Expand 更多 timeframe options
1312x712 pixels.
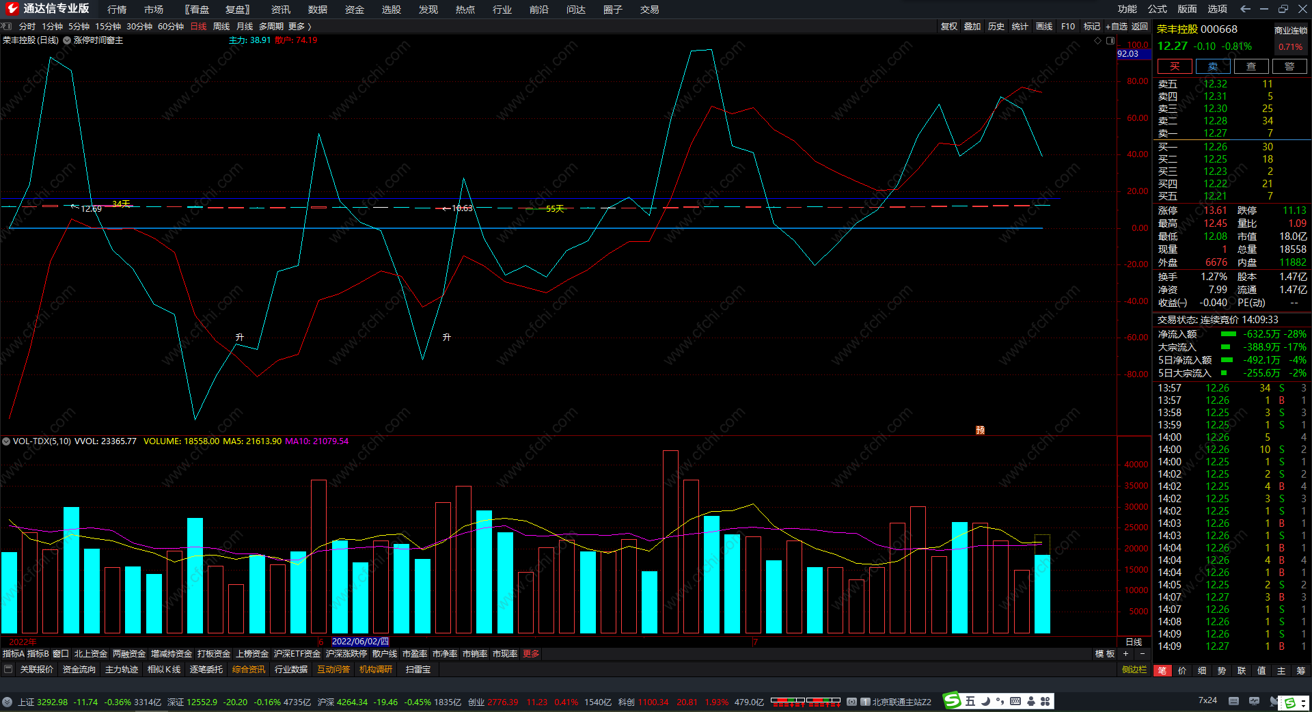(299, 27)
